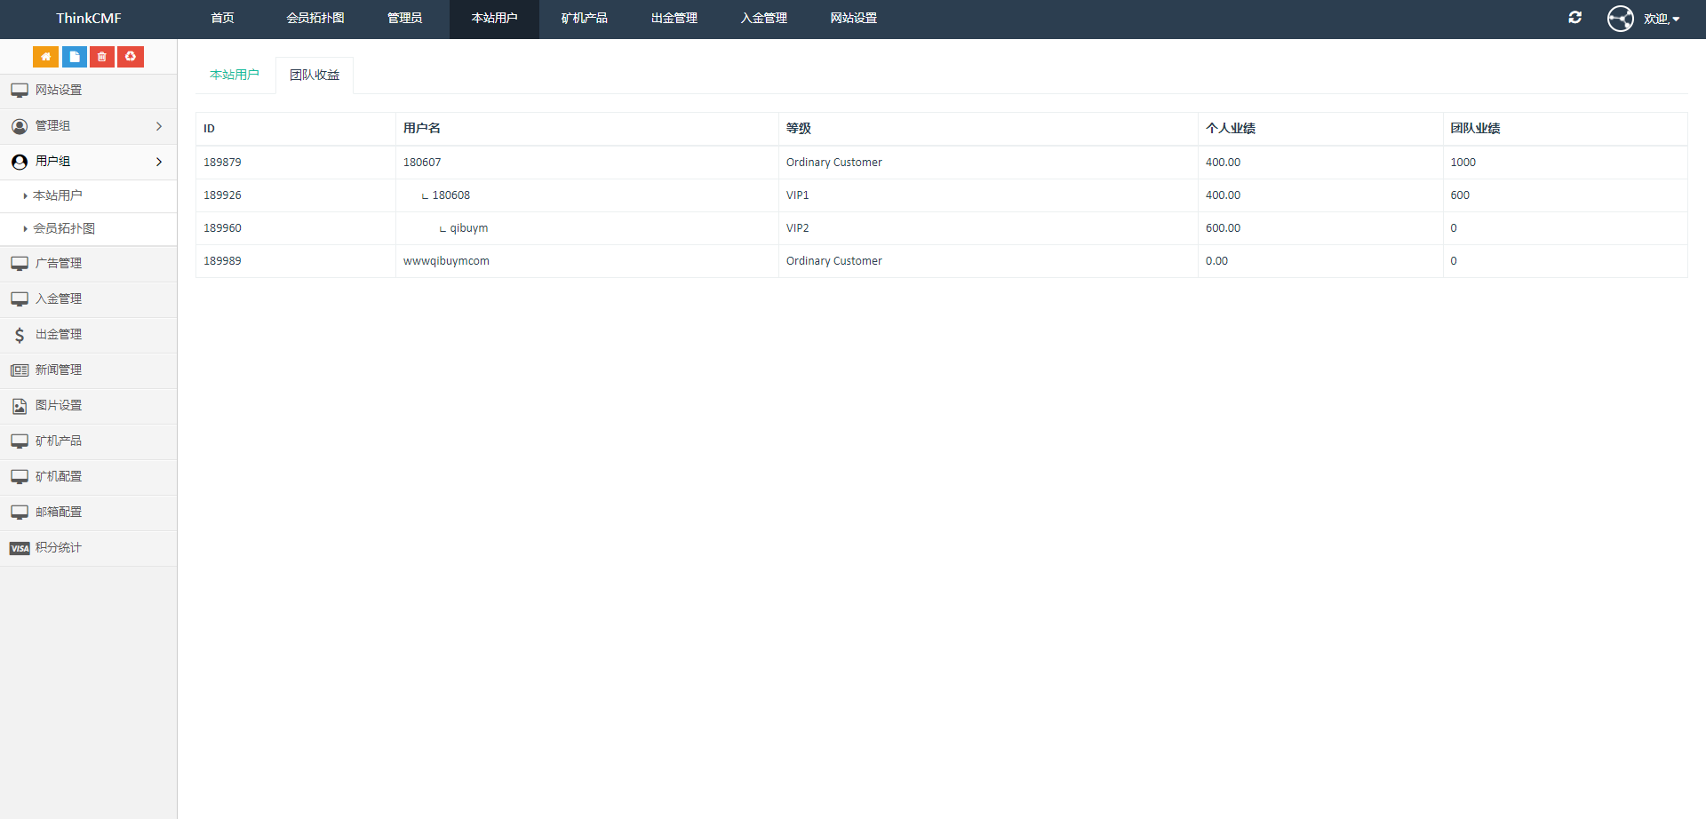The height and width of the screenshot is (819, 1706).
Task: Open 新闻管理 in the sidebar
Action: [x=59, y=370]
